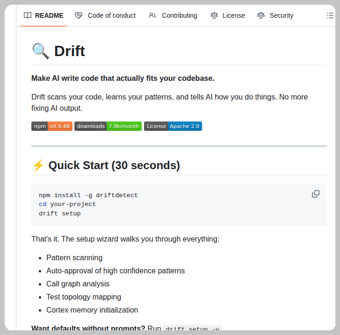Click the 'Call graph analysis' item

(x=78, y=284)
